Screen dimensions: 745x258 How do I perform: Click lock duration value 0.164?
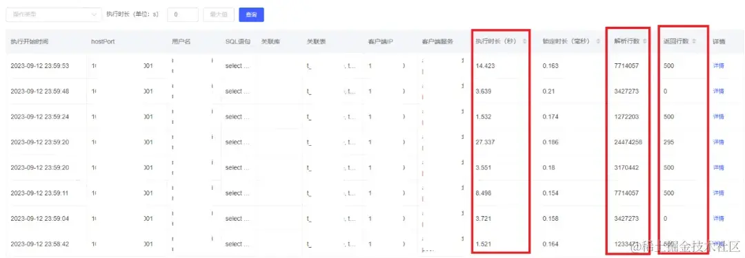[x=550, y=244]
